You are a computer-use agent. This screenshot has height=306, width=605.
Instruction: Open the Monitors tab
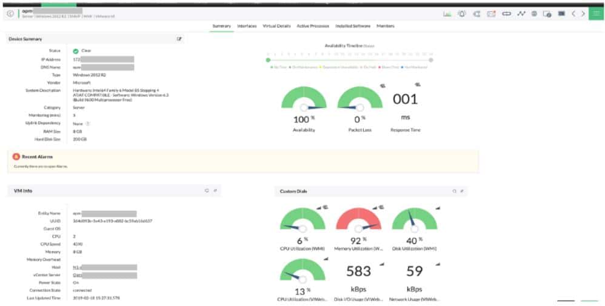tap(386, 26)
